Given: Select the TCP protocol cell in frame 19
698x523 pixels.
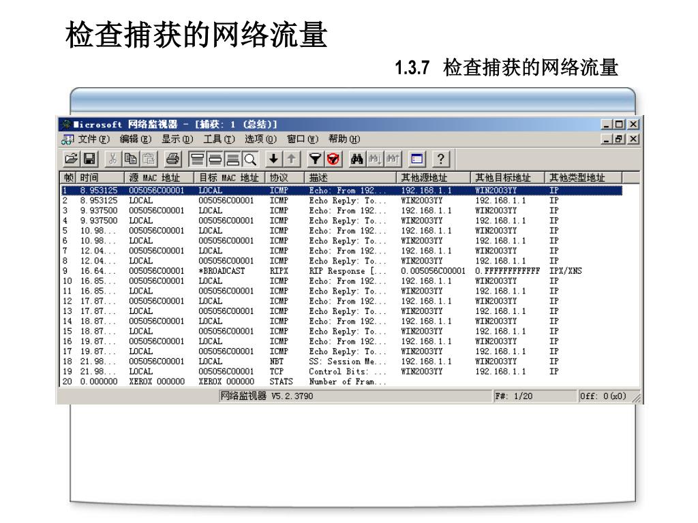Looking at the screenshot, I should pyautogui.click(x=277, y=371).
